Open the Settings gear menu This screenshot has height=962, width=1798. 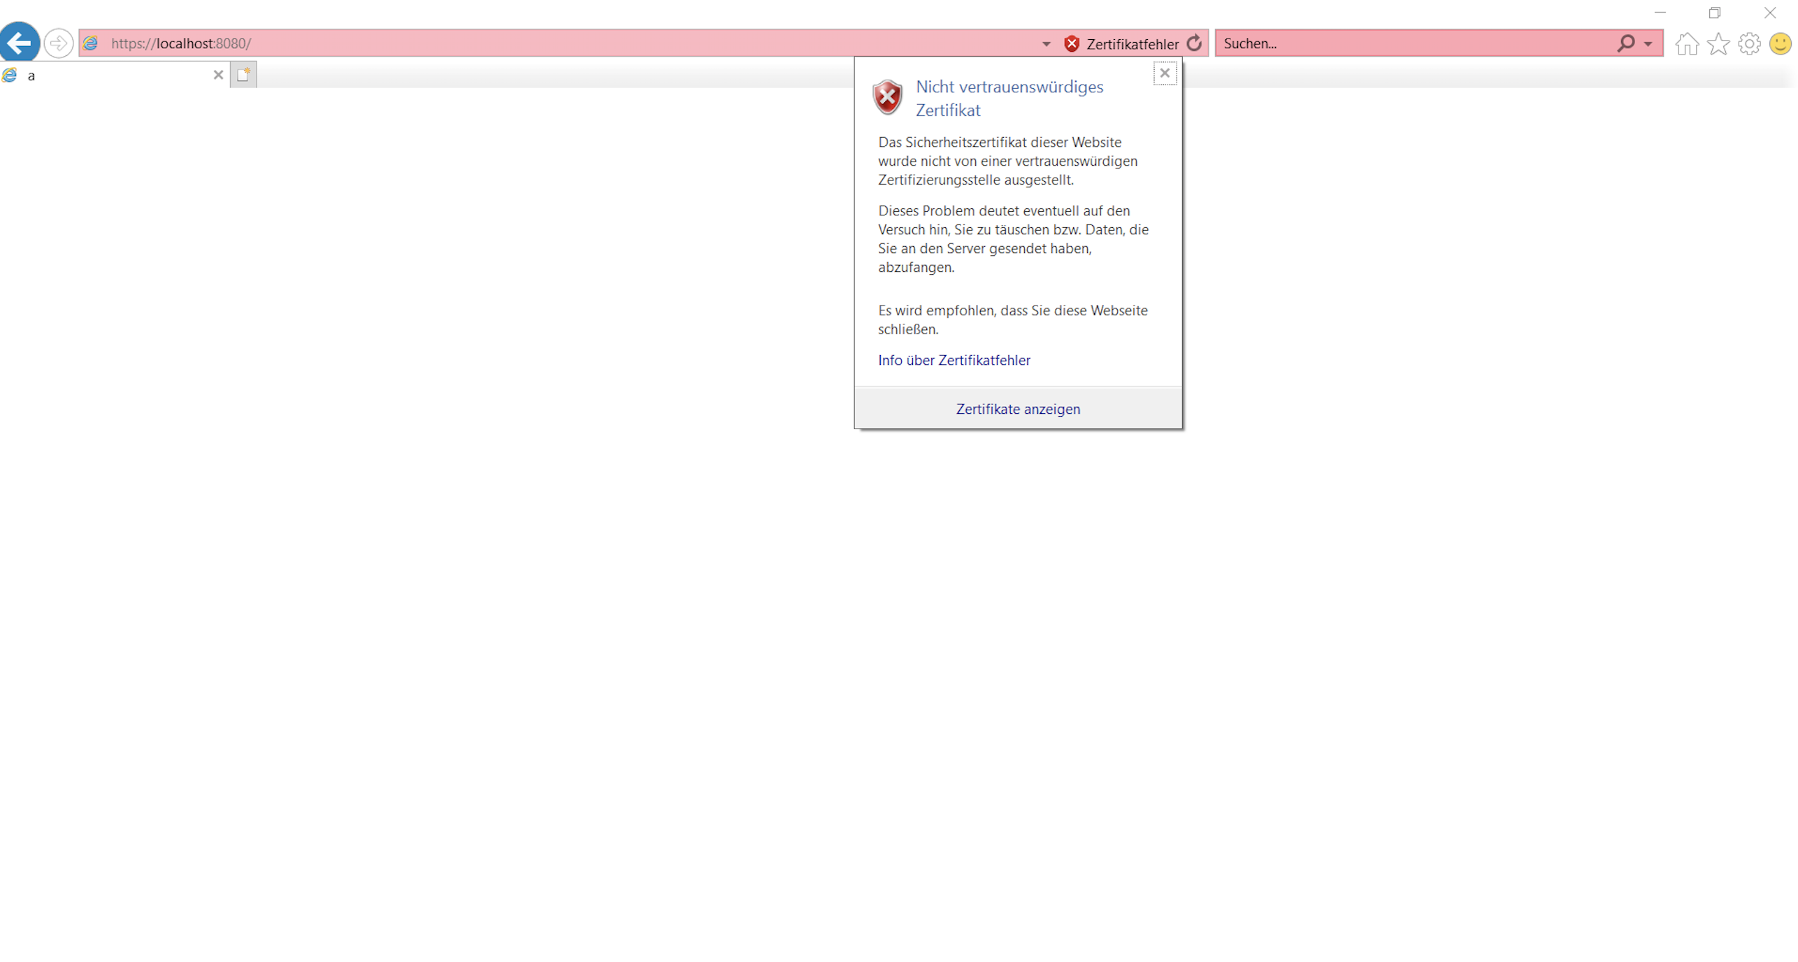click(x=1748, y=44)
